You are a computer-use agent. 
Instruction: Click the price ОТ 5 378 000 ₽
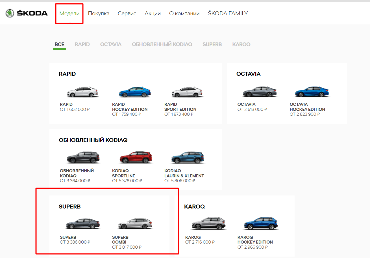(127, 181)
